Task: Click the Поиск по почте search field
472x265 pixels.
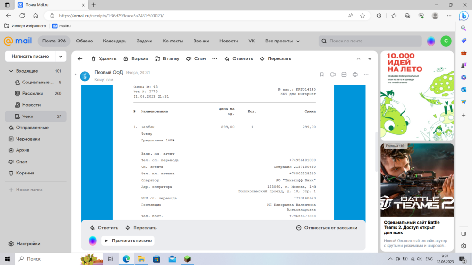Action: [370, 41]
